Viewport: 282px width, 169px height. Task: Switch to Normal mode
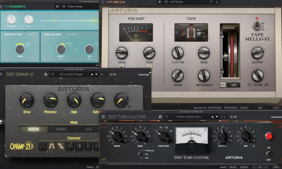pyautogui.click(x=61, y=129)
